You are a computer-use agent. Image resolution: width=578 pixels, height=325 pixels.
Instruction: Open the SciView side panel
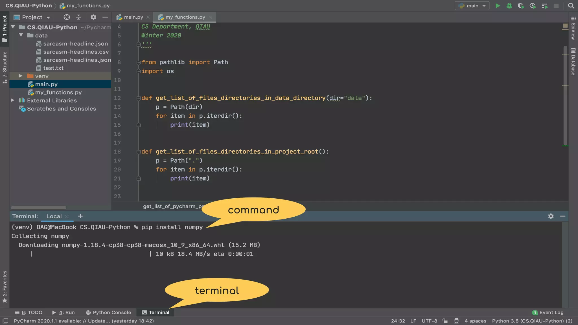[x=573, y=28]
